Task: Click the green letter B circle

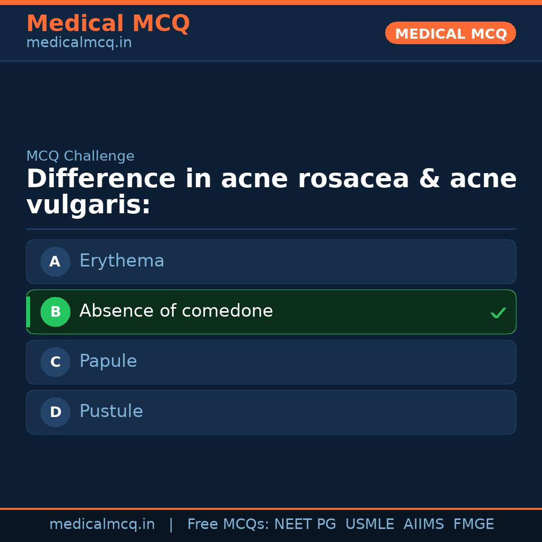Action: [x=55, y=312]
